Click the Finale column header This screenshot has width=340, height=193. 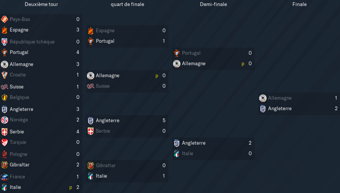[300, 4]
